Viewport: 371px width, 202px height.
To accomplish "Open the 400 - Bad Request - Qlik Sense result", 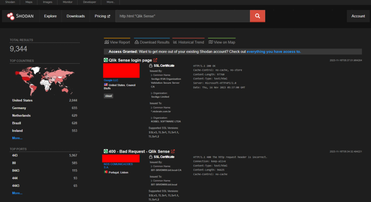I will (x=139, y=151).
